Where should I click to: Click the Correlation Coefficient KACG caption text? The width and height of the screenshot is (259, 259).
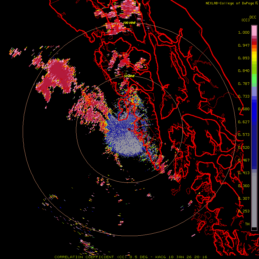[x=131, y=257]
